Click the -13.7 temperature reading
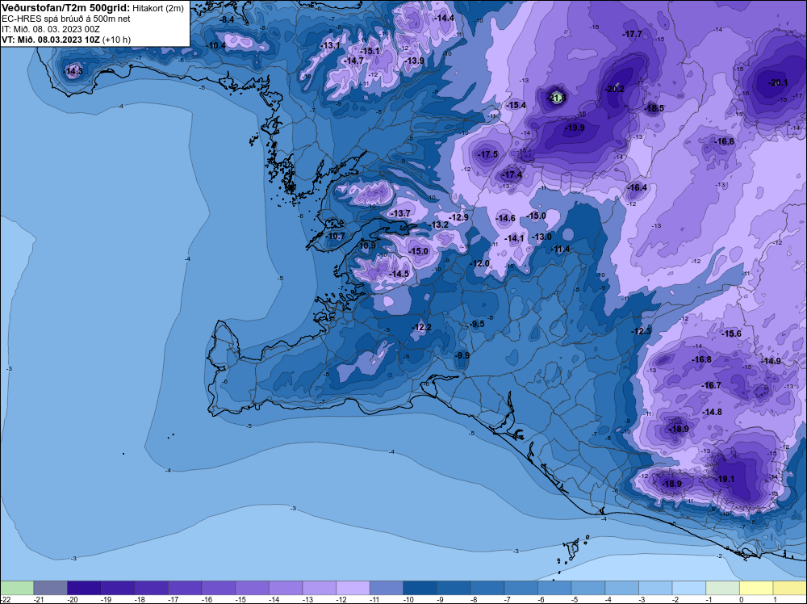807x604 pixels. point(401,213)
